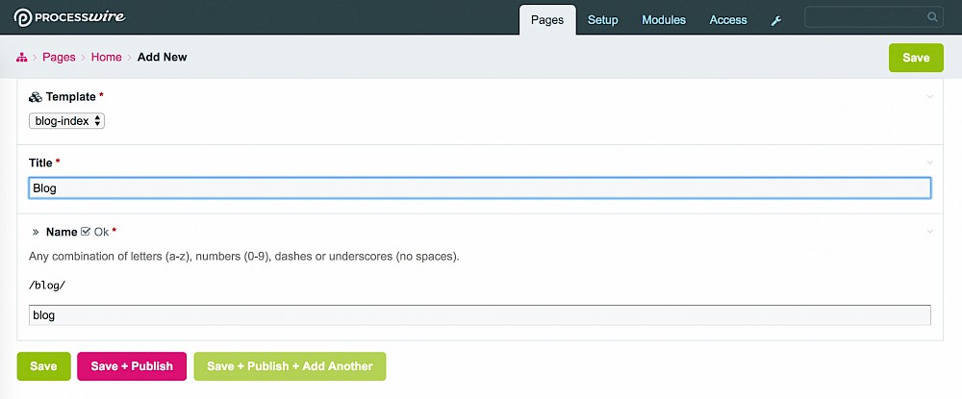Switch to the Pages tab
962x399 pixels.
coord(547,19)
